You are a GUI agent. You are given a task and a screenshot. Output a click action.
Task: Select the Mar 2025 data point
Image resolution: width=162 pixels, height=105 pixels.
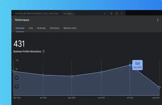[13, 71]
